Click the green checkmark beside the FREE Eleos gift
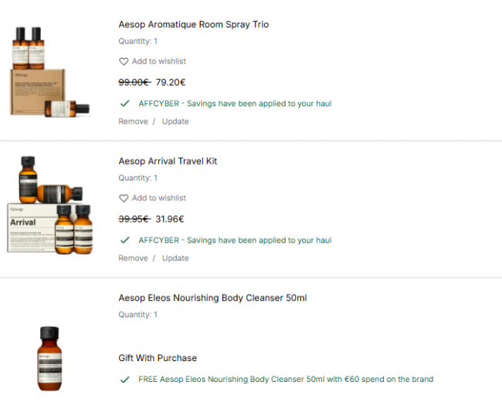 124,380
